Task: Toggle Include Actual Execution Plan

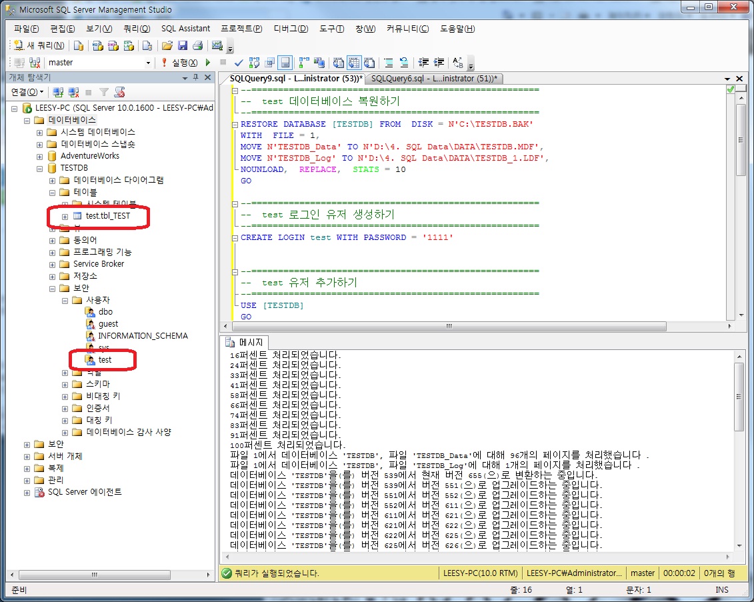Action: coord(304,63)
